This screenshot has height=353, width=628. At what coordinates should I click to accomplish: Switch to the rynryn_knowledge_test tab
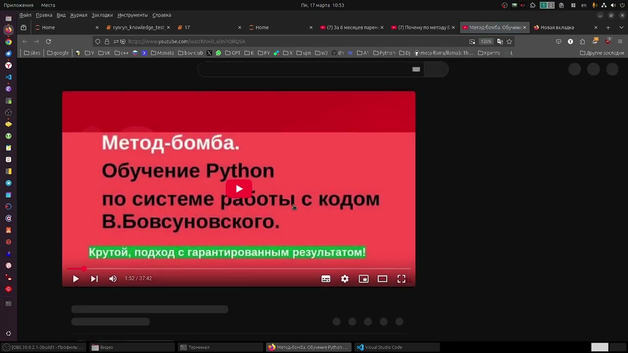coord(138,27)
